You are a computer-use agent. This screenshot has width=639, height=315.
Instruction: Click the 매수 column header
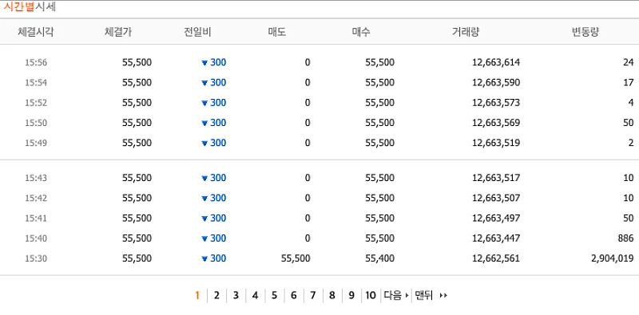point(361,32)
